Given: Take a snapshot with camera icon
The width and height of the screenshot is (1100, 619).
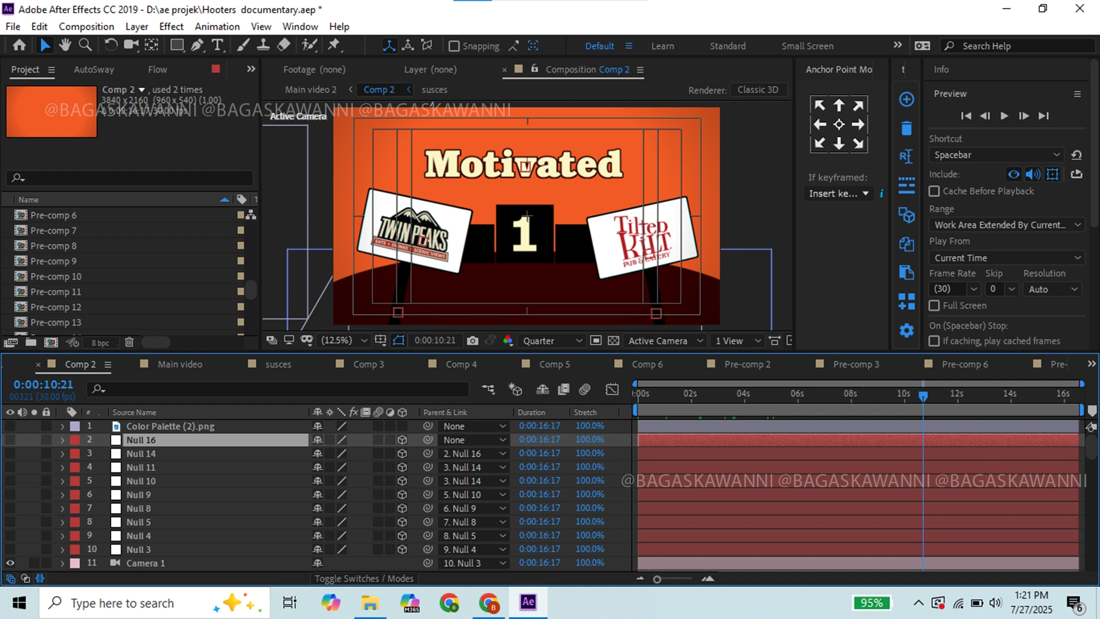Looking at the screenshot, I should (x=472, y=340).
